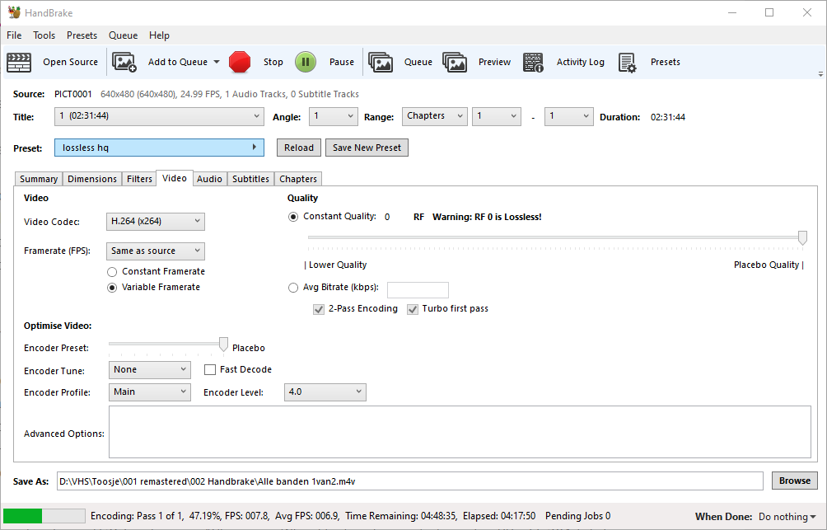
Task: Open the Video Codec dropdown
Action: click(155, 221)
